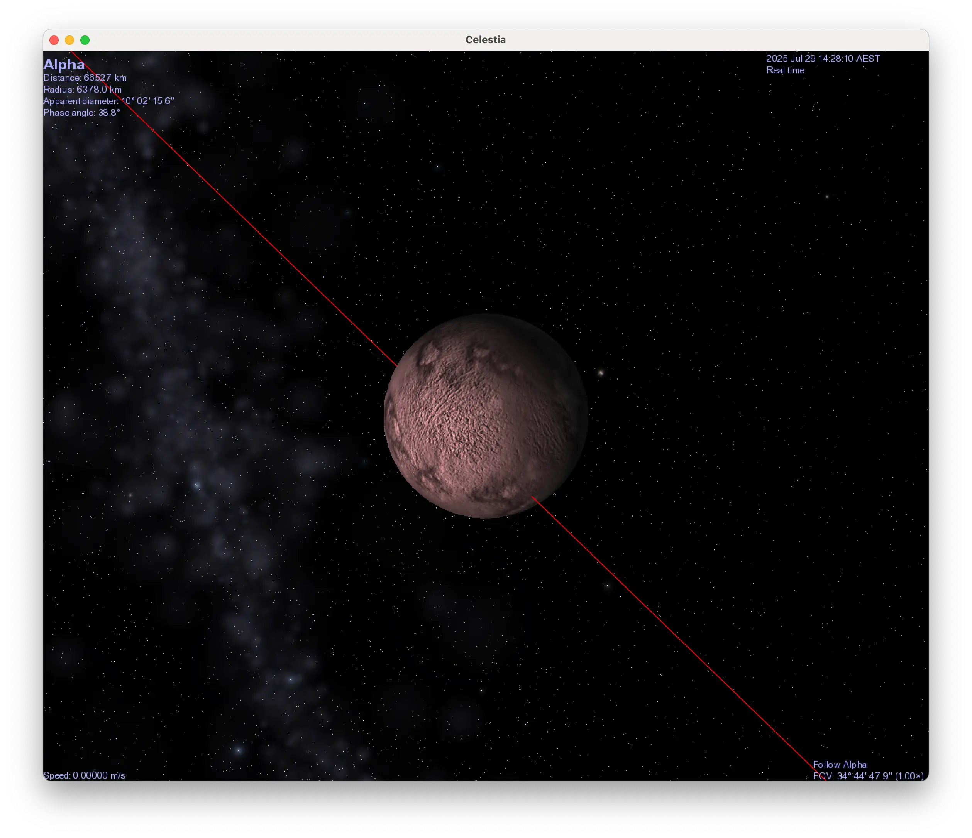
Task: Click the 'Phase angle: 38.8°' text
Action: (x=81, y=113)
